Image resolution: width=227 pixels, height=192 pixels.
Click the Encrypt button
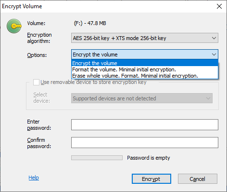pyautogui.click(x=151, y=179)
